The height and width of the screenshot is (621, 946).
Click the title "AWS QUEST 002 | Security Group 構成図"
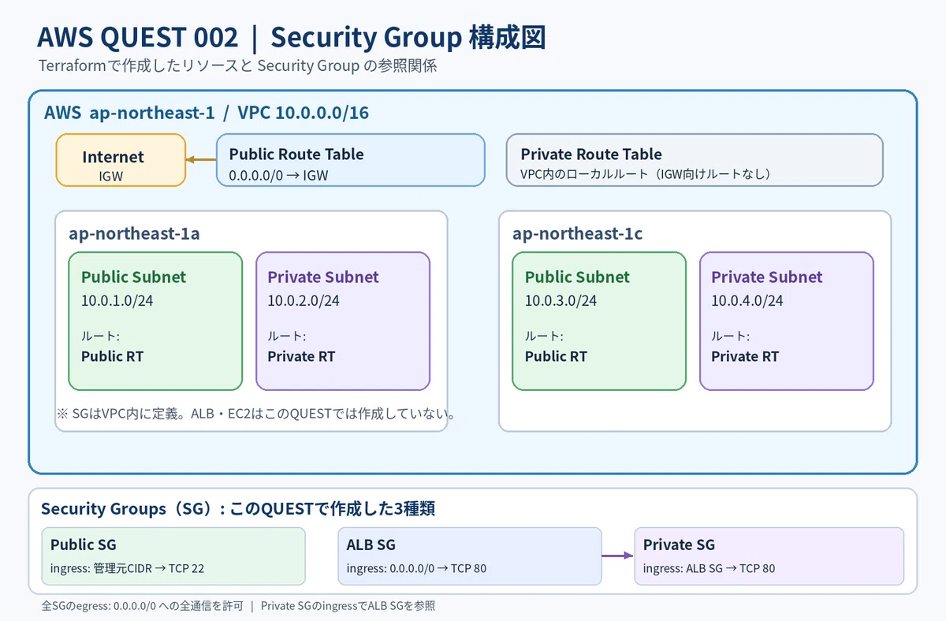[292, 36]
